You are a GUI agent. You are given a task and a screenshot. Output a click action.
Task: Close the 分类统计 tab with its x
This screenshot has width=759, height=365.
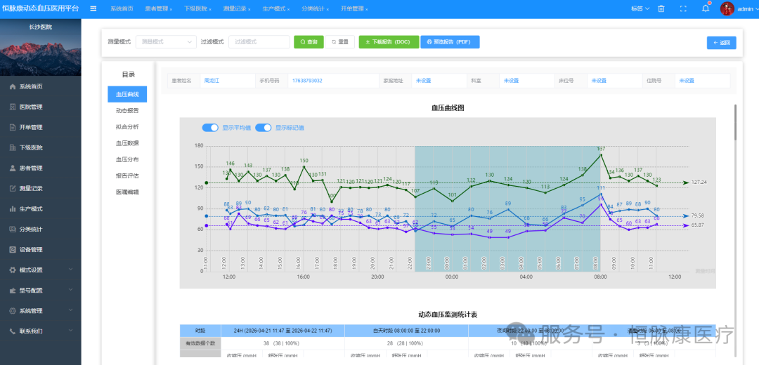[327, 10]
